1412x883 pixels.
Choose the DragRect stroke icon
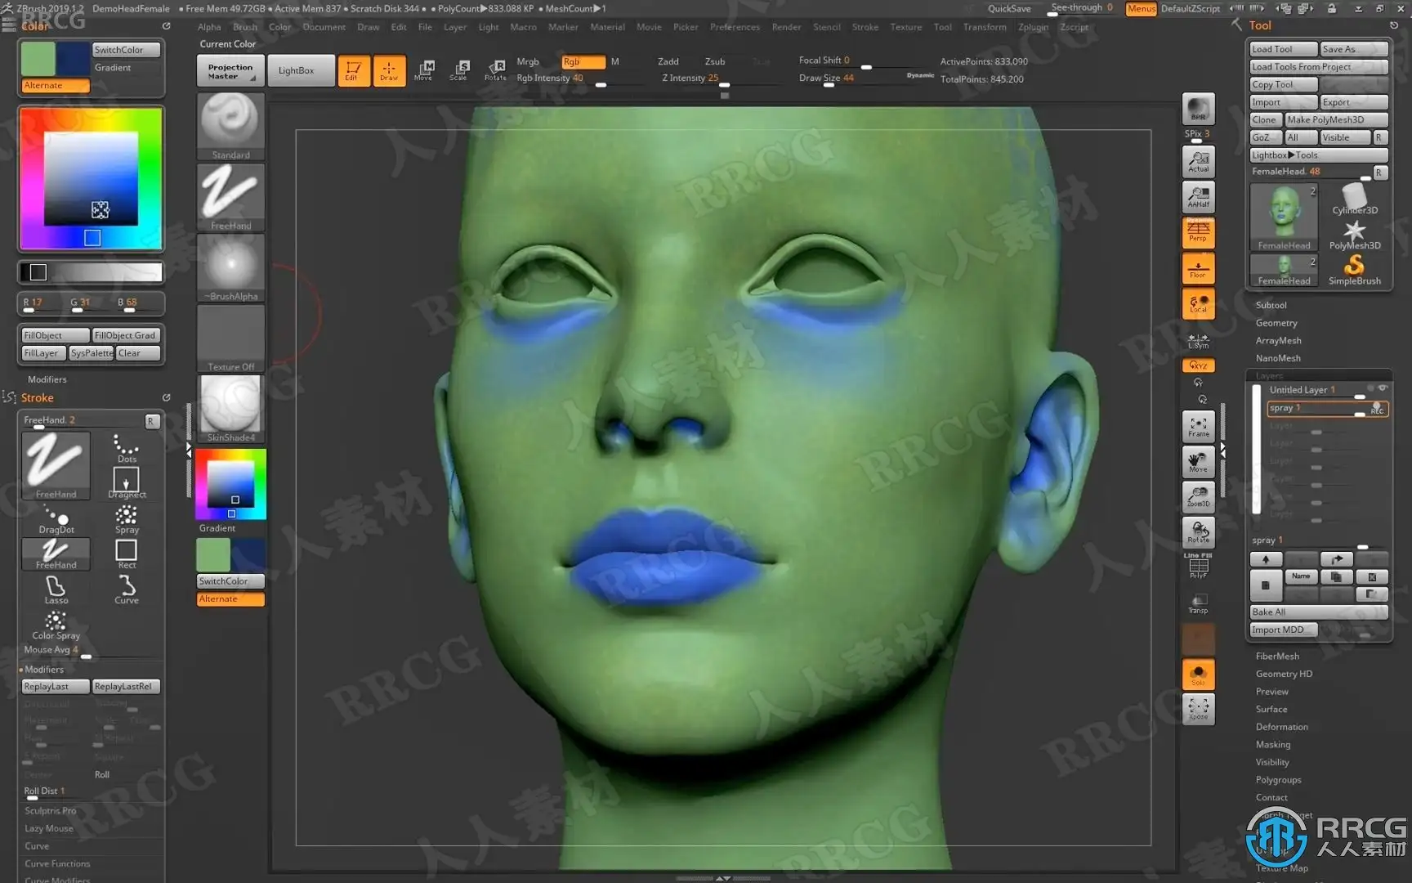point(126,482)
